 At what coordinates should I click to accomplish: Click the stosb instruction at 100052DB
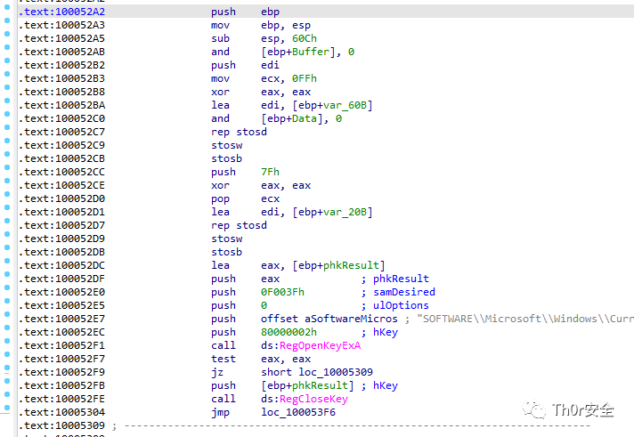pos(226,252)
